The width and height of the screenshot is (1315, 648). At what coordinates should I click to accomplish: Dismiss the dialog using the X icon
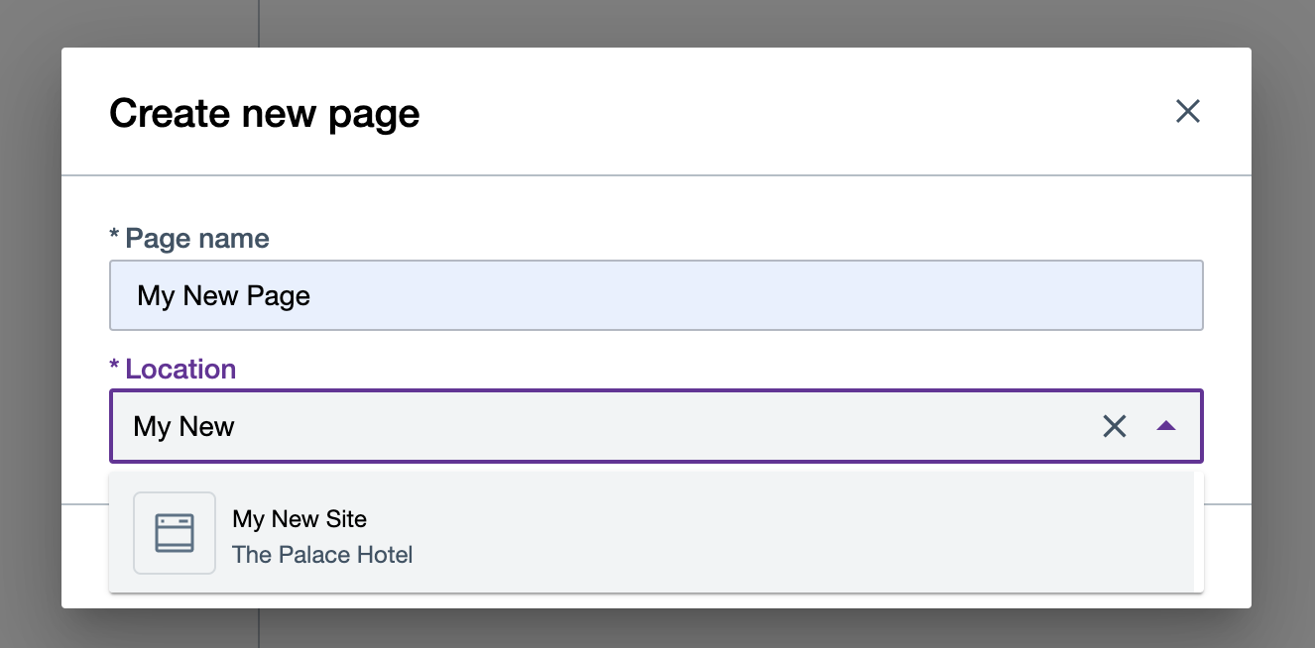point(1187,111)
